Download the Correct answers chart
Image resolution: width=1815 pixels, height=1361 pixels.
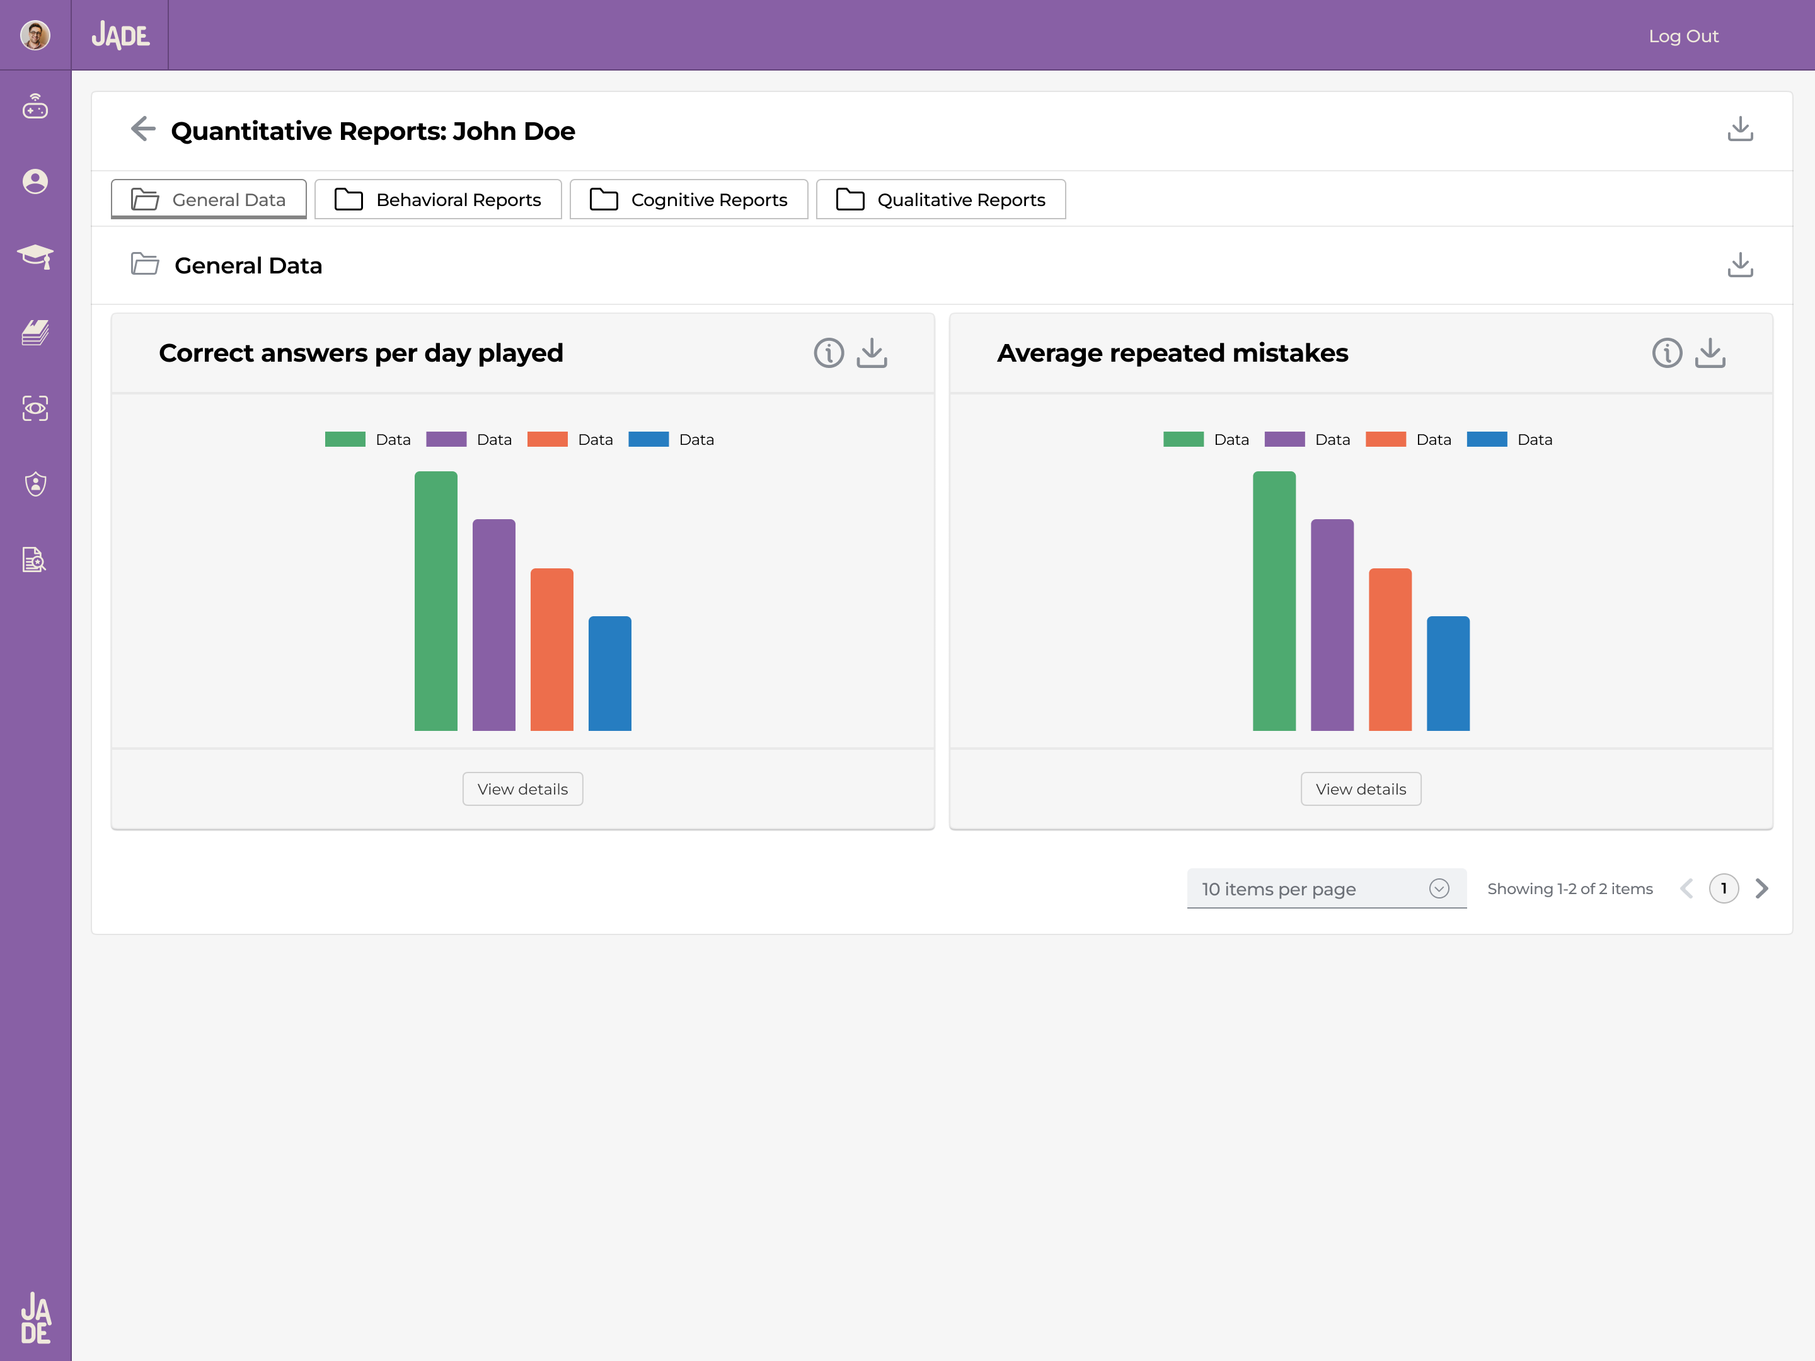[x=872, y=353]
